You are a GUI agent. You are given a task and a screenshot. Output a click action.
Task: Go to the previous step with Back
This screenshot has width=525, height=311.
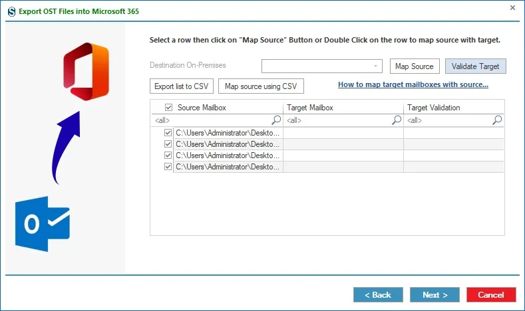pos(378,294)
